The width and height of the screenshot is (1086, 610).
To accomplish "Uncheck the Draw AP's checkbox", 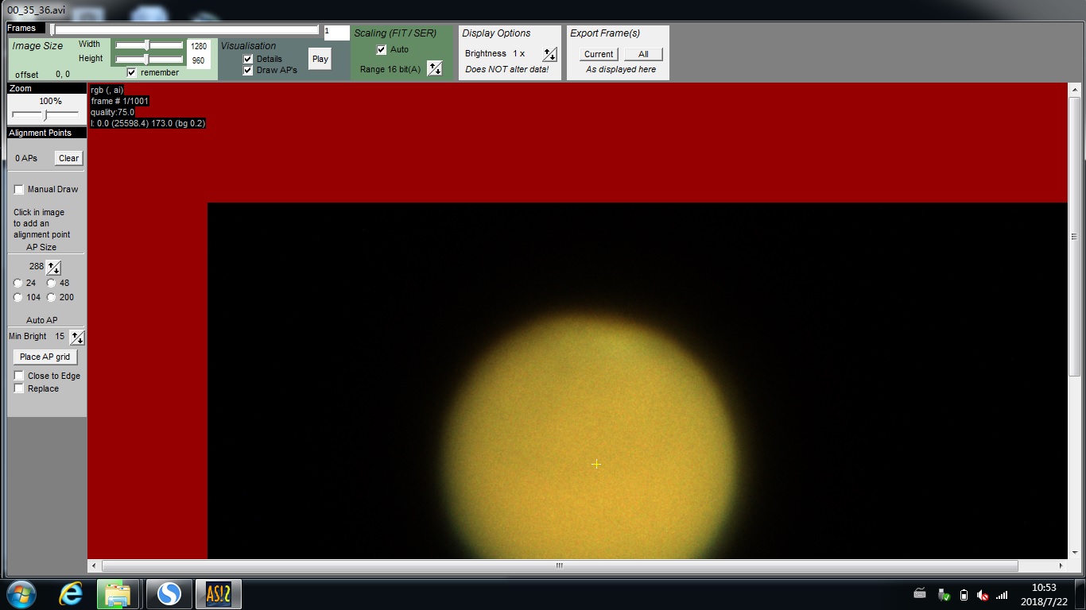I will coord(248,70).
